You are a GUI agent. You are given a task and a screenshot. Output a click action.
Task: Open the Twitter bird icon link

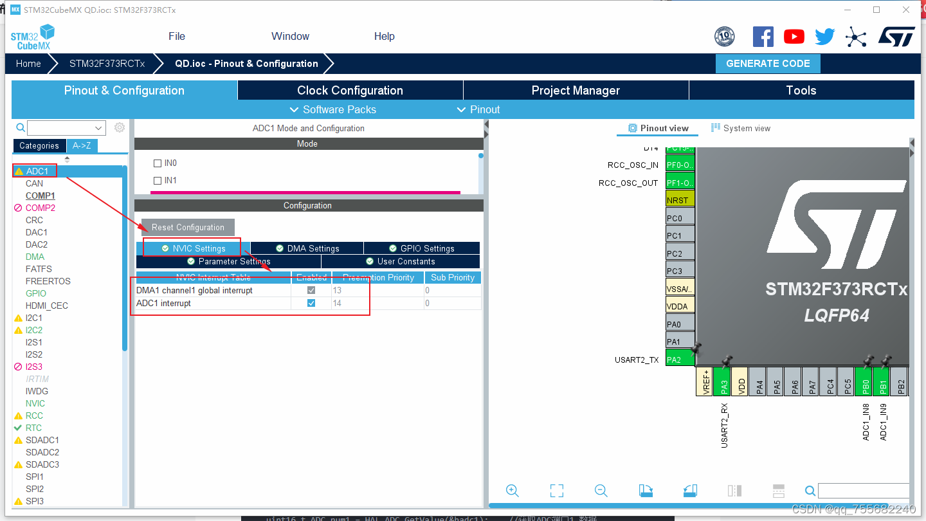pos(825,37)
